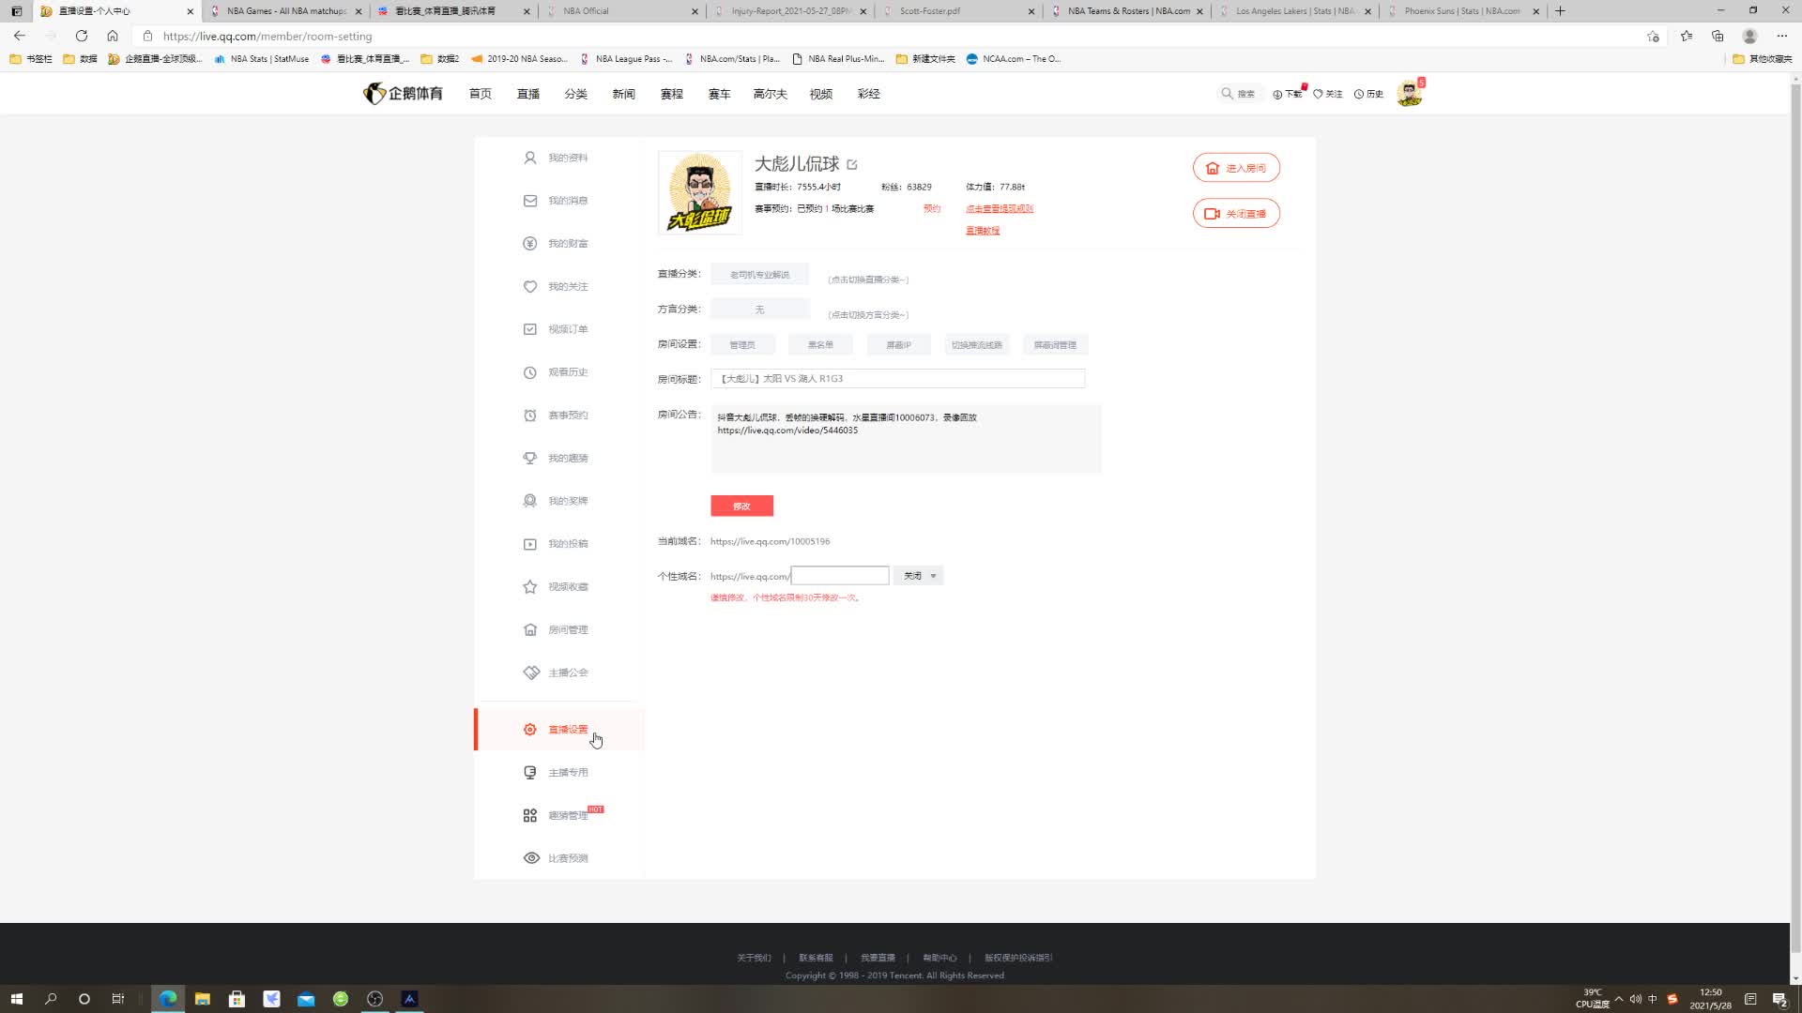Switch live category 老司机专业解说 selector
The image size is (1802, 1013).
click(759, 275)
